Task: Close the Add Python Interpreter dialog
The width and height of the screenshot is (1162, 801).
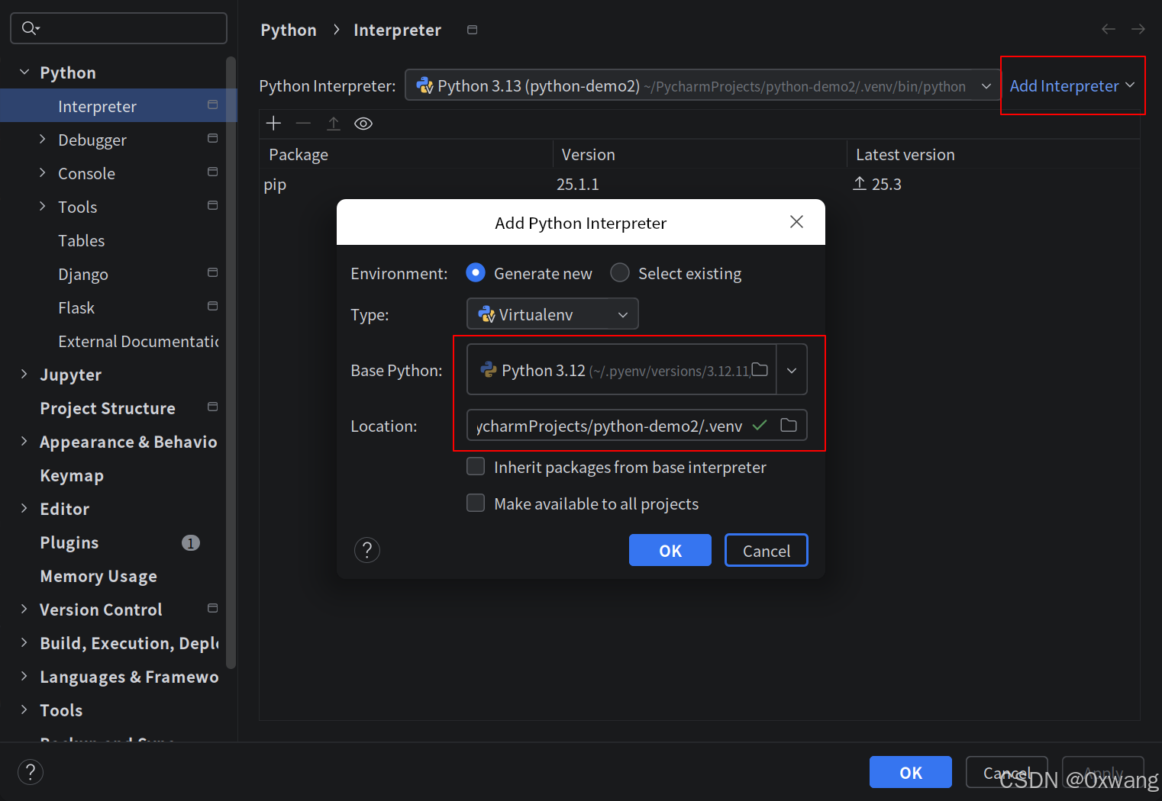Action: tap(796, 221)
